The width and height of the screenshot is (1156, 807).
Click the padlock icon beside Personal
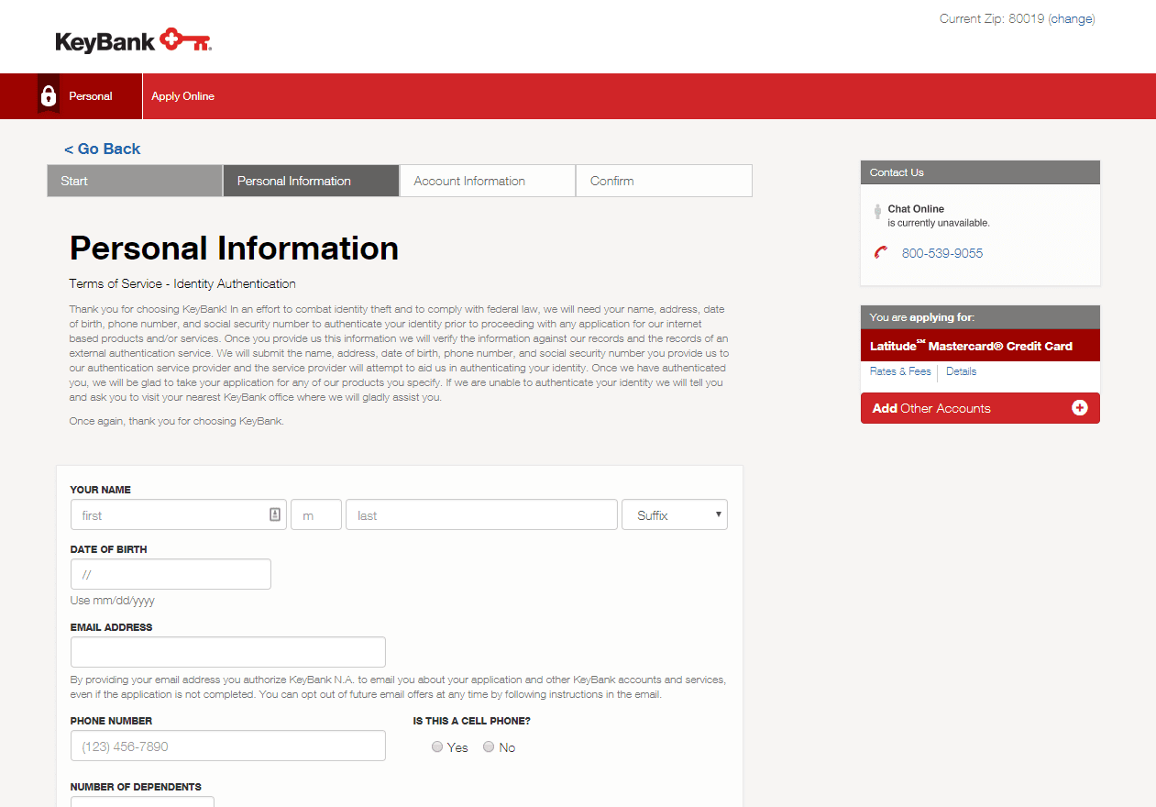click(x=49, y=96)
